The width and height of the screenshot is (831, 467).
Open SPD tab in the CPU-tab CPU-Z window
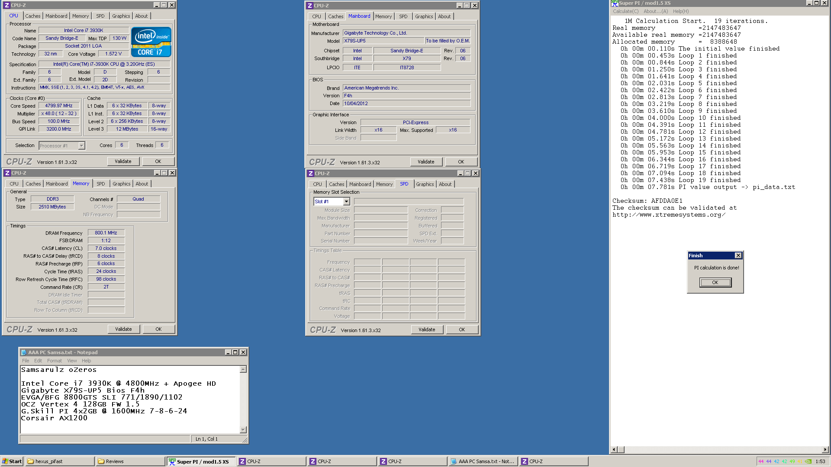pyautogui.click(x=100, y=16)
